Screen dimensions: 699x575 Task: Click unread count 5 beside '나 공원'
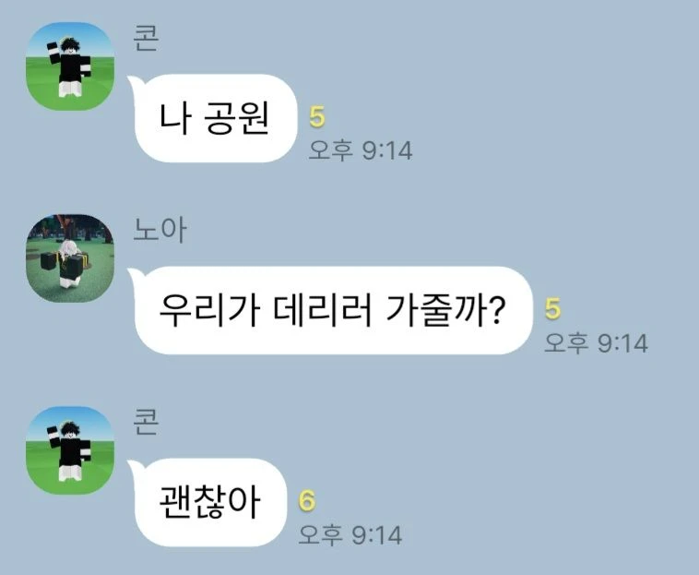(317, 117)
